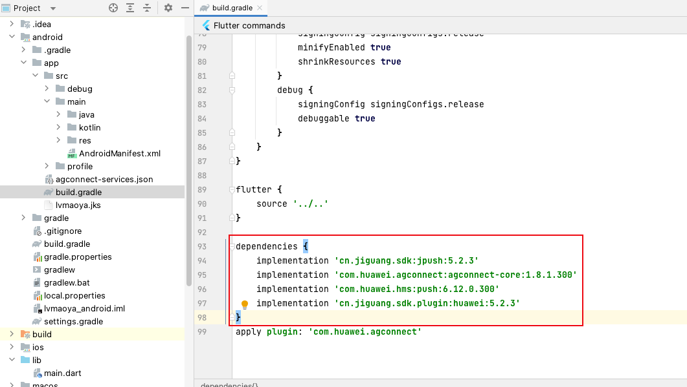Click the Flutter logo icon
The image size is (687, 387).
point(207,26)
